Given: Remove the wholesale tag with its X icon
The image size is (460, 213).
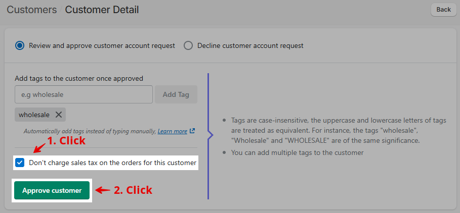Looking at the screenshot, I should point(59,115).
